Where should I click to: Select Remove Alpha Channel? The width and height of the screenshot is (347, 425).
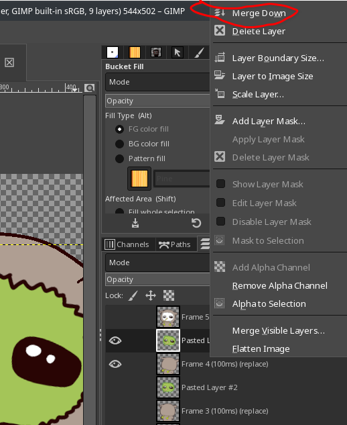279,285
